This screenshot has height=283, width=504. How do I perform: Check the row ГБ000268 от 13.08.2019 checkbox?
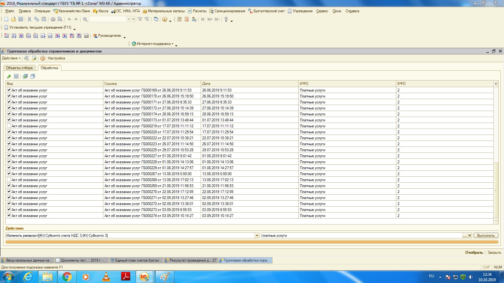(x=9, y=180)
